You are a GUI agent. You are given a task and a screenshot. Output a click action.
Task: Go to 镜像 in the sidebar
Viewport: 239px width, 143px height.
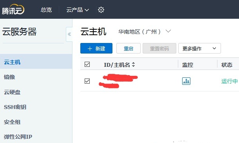[x=36, y=77]
